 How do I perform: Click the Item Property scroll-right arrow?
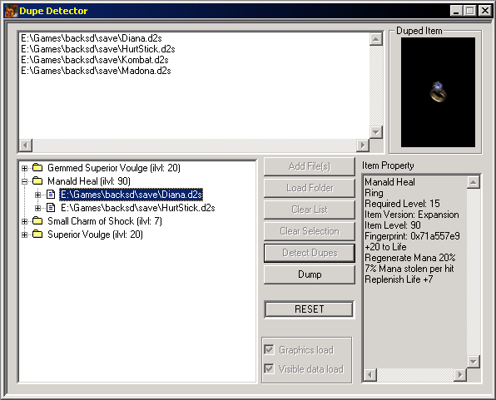coord(460,375)
